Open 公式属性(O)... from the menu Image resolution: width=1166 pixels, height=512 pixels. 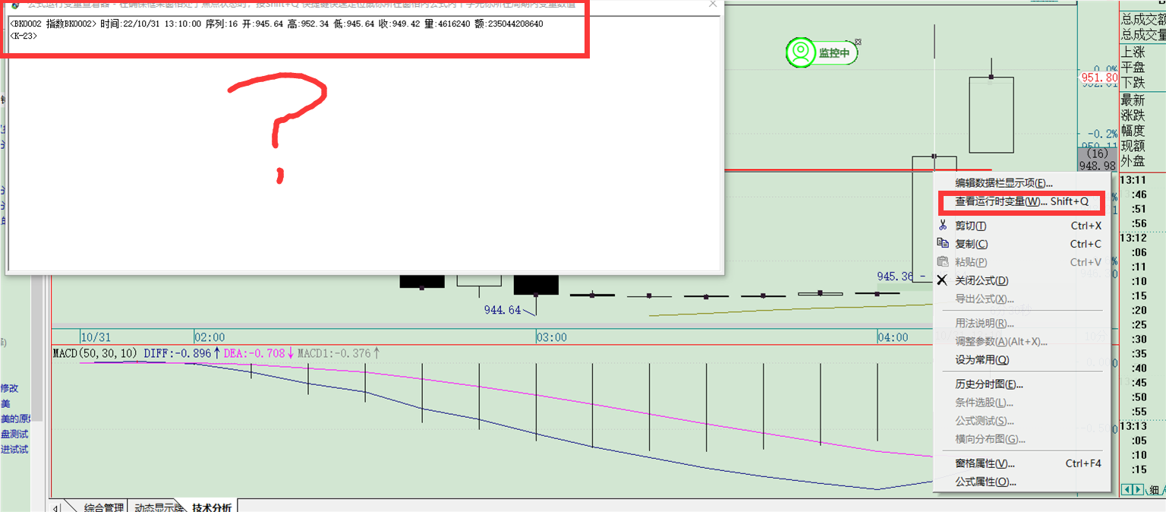click(x=1021, y=481)
